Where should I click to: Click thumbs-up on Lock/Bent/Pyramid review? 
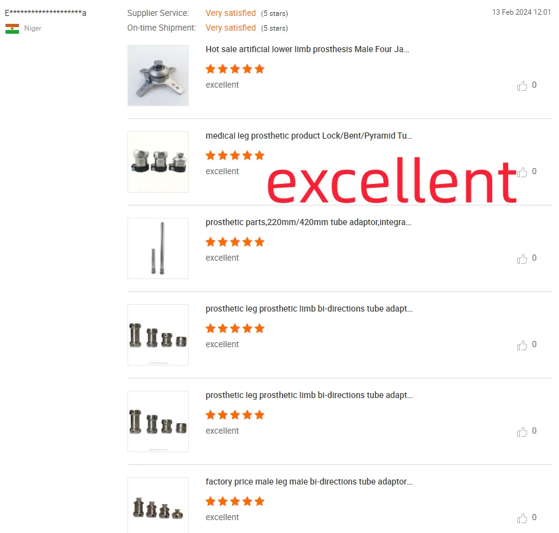tap(522, 172)
